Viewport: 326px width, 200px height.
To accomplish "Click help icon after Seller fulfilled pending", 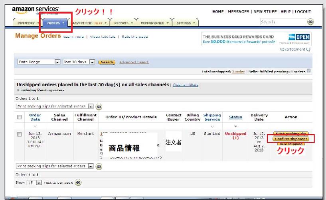I will 308,71.
